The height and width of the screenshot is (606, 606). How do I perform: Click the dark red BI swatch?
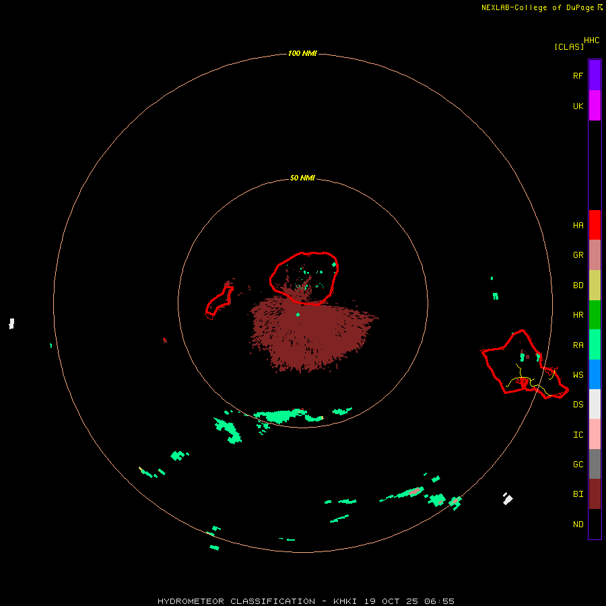tap(595, 494)
